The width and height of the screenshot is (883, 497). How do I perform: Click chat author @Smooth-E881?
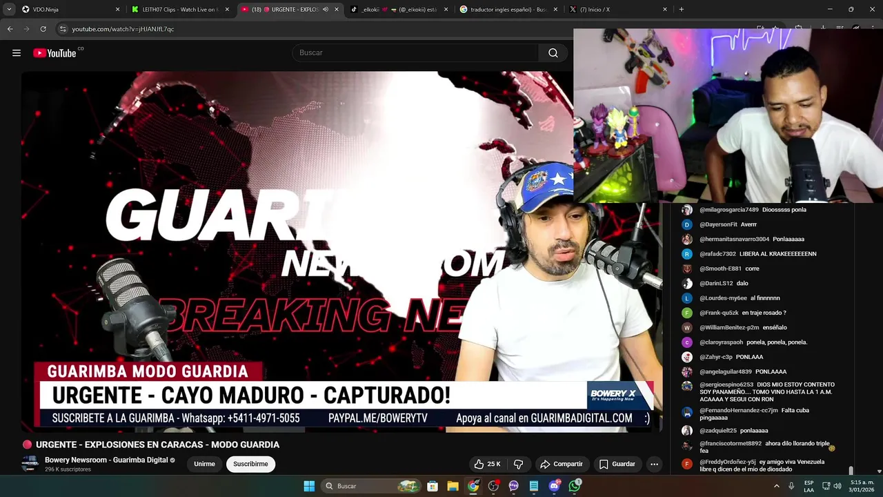point(720,269)
